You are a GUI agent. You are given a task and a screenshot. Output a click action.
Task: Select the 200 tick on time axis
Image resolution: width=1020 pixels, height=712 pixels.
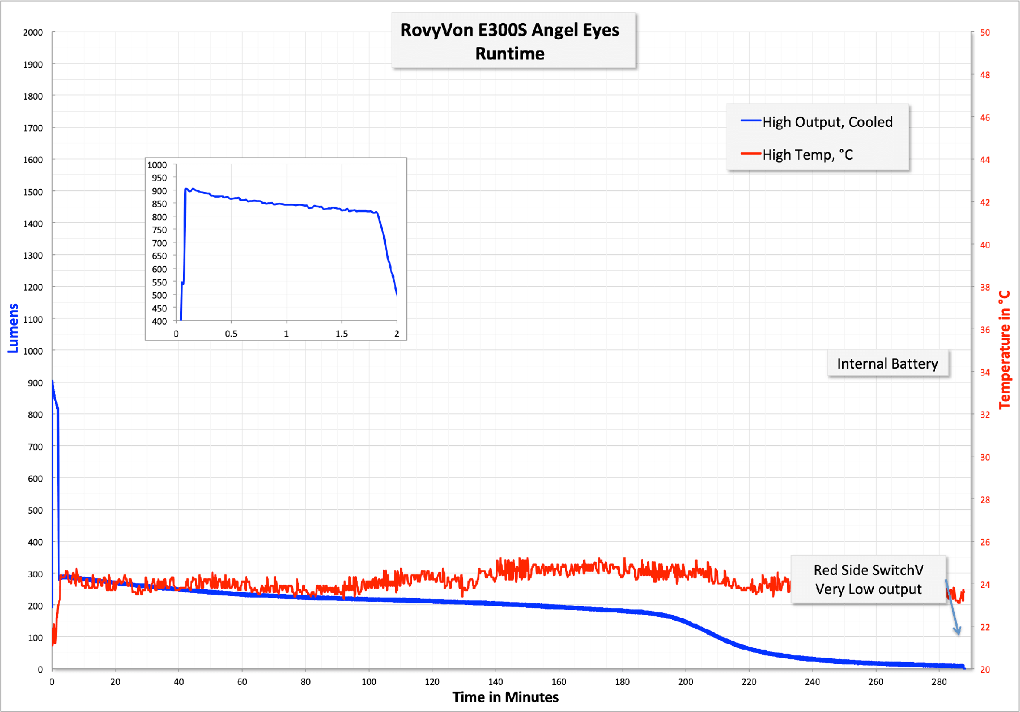(x=686, y=682)
